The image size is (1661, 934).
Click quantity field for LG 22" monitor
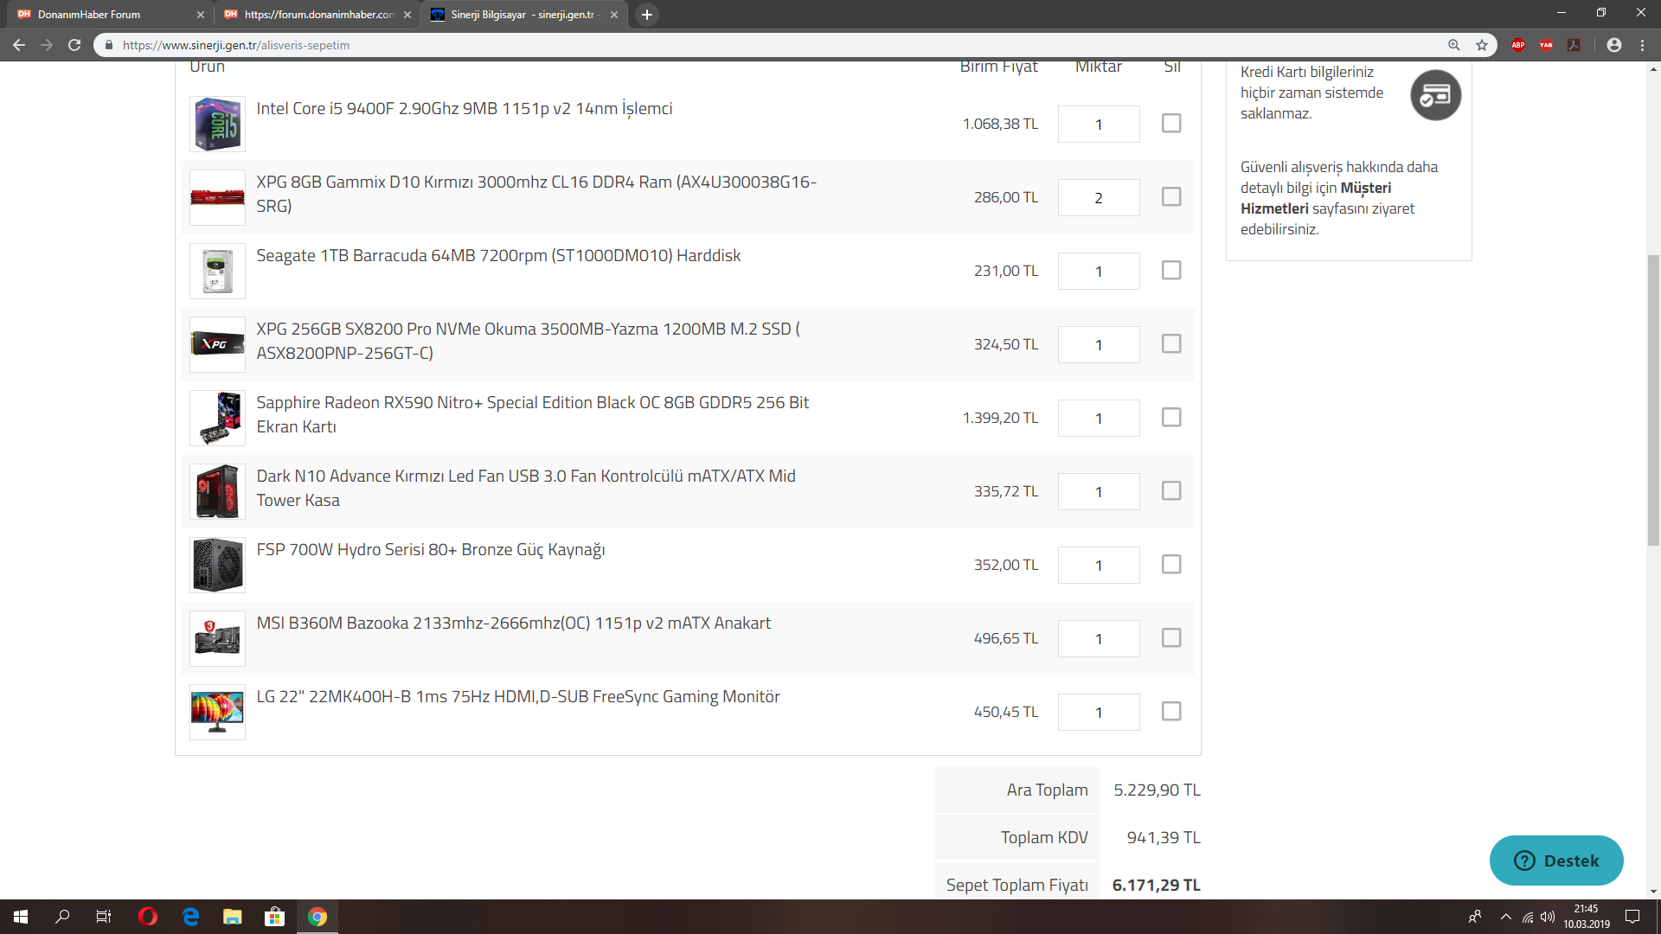(1099, 712)
